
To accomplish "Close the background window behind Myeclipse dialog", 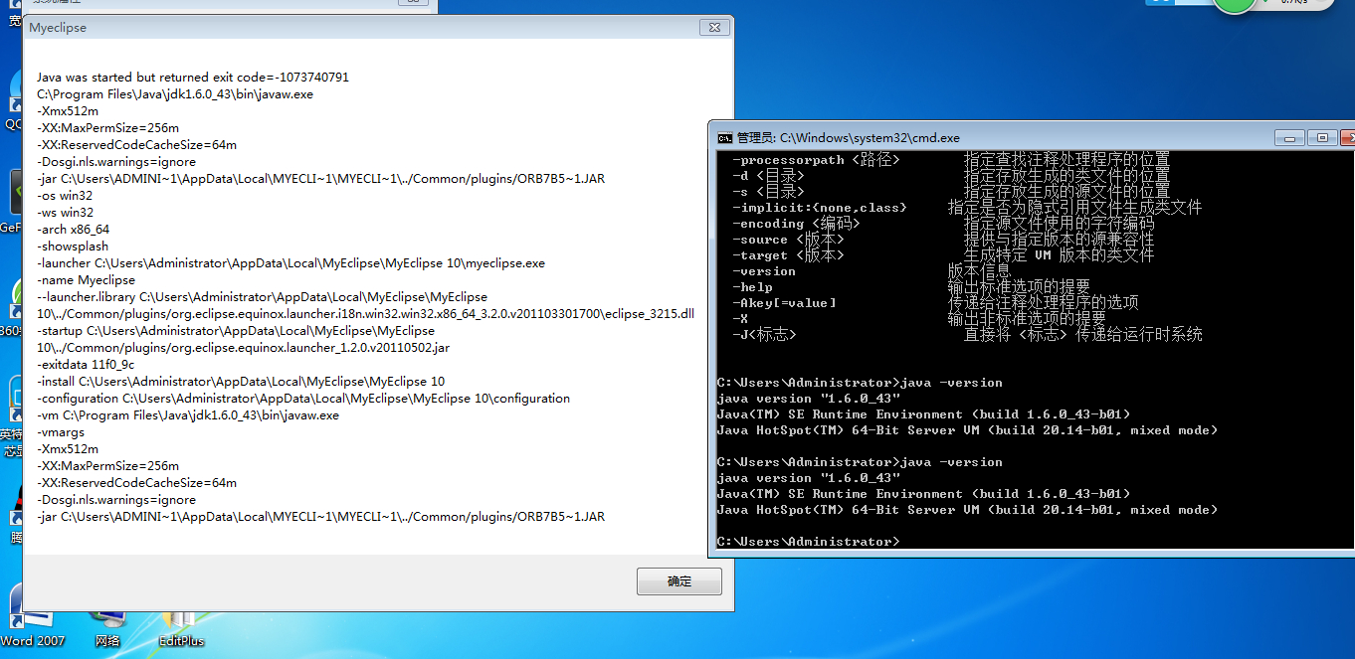I will pos(413,3).
